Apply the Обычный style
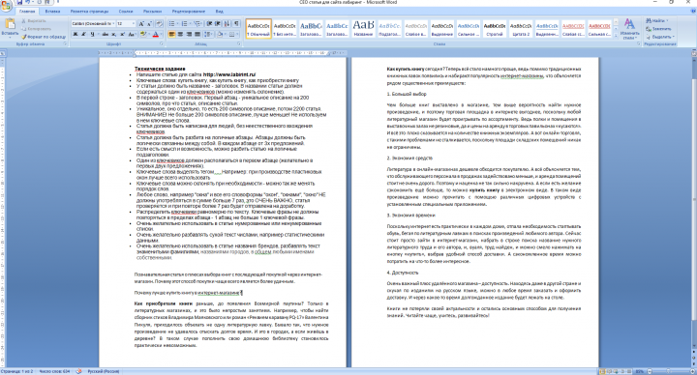 (258, 29)
